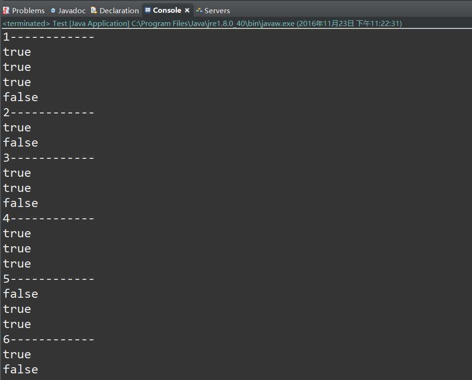Click the Javadoc tab icon

pyautogui.click(x=53, y=10)
